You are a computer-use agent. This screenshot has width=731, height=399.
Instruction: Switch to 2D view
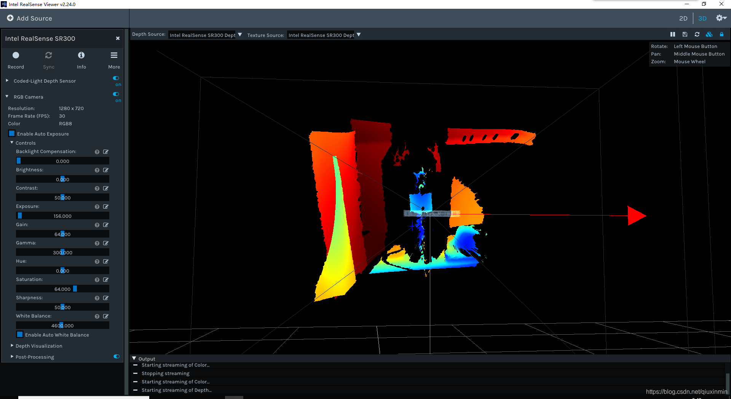point(683,18)
